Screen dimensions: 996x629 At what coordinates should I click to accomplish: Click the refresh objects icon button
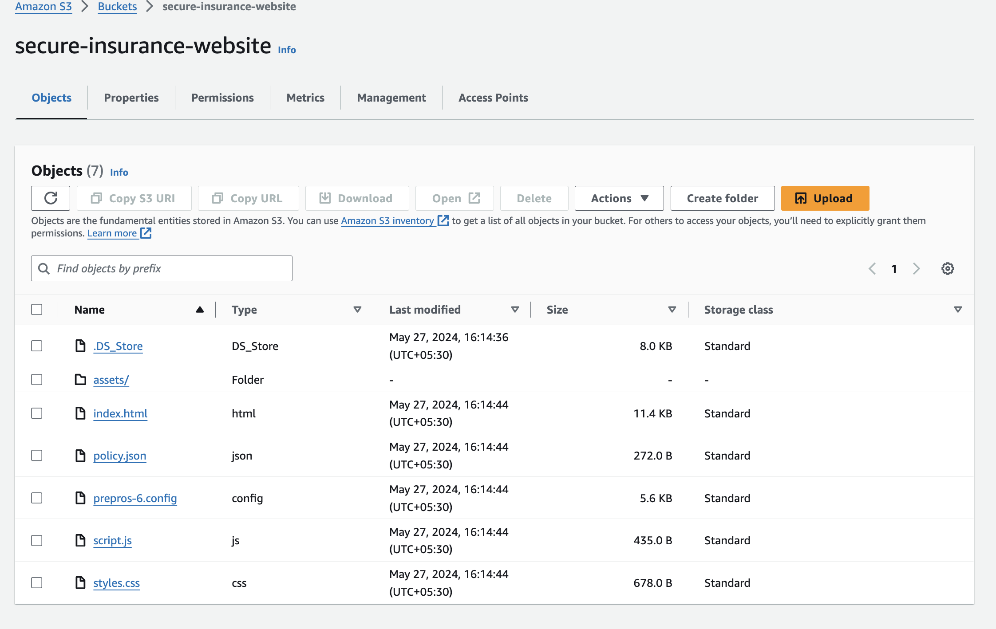tap(51, 198)
